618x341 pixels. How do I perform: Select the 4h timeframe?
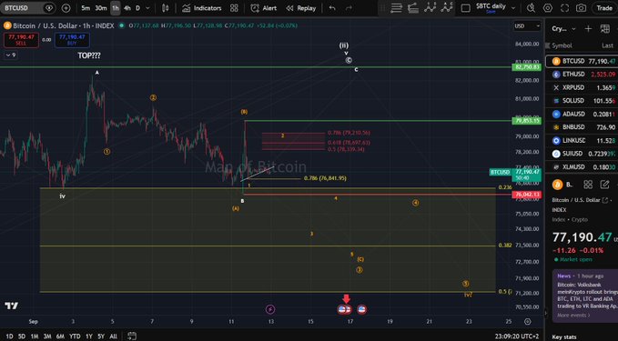pyautogui.click(x=127, y=8)
